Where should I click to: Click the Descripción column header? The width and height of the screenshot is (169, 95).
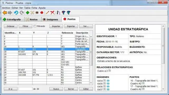click(82, 33)
